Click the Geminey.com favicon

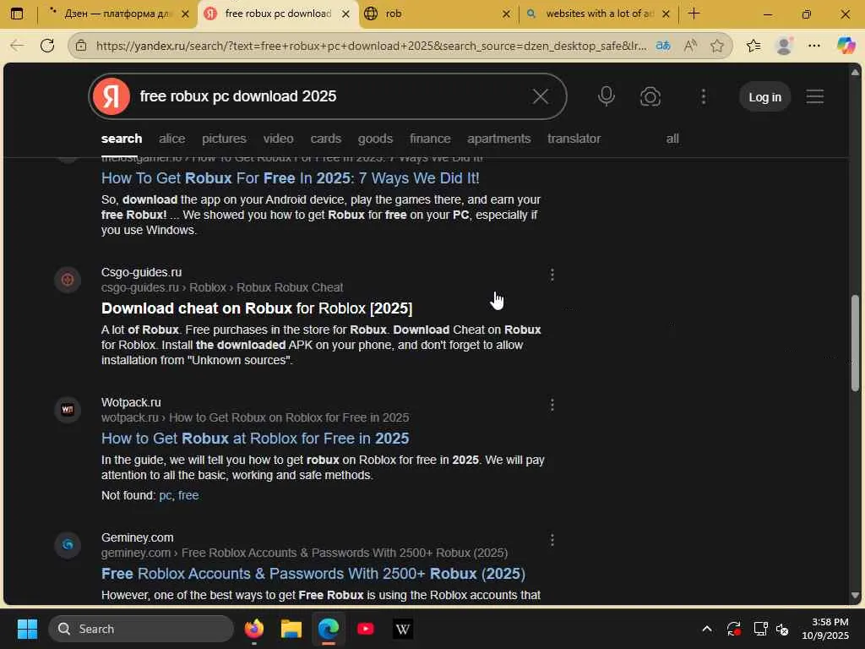(68, 545)
